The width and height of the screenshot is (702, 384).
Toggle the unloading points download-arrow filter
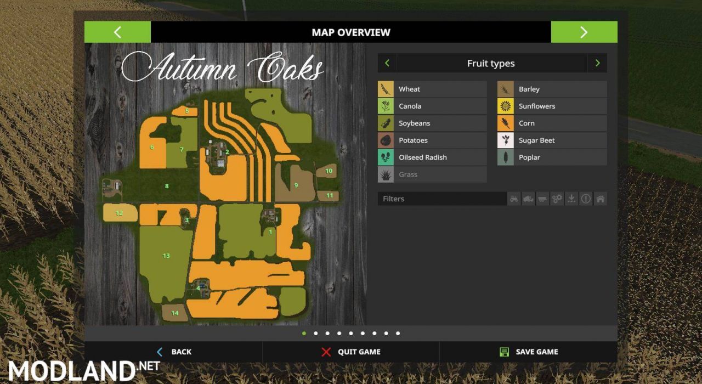[x=571, y=199]
